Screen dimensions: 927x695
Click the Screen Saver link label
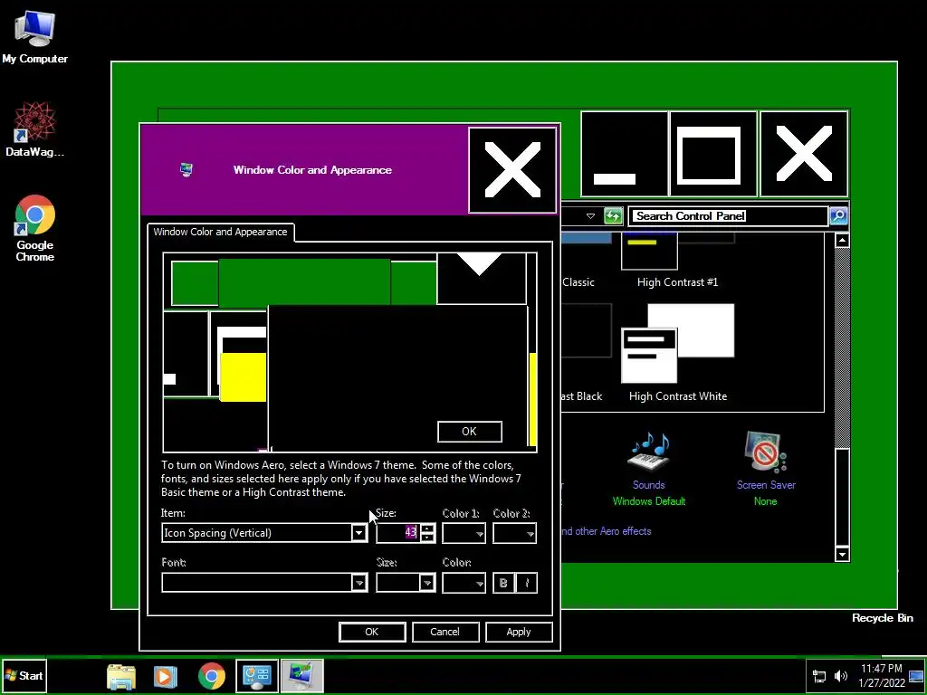point(766,485)
